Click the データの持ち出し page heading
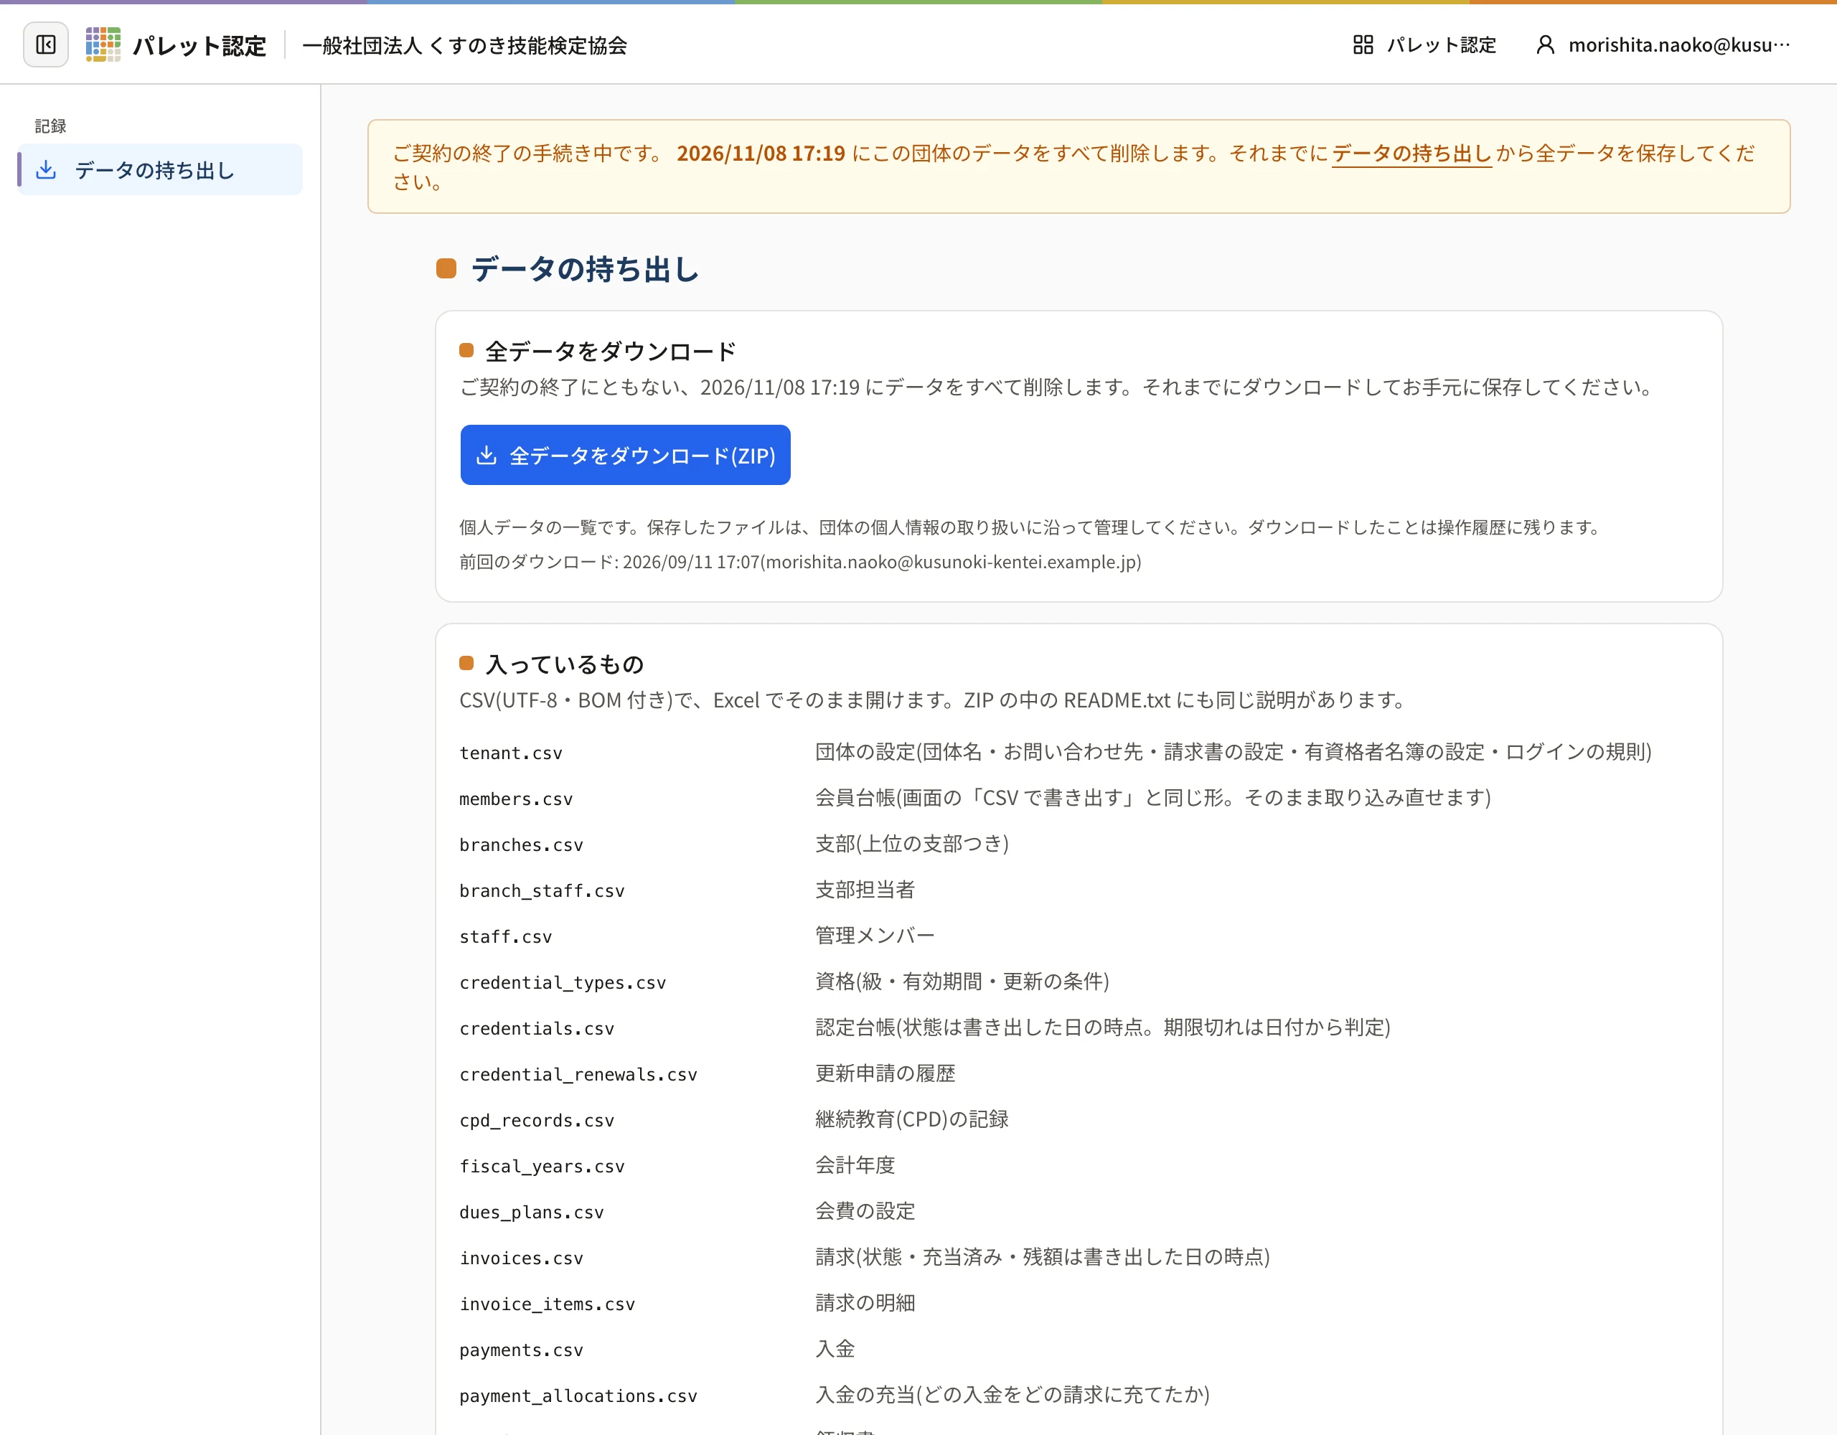1837x1435 pixels. click(585, 269)
